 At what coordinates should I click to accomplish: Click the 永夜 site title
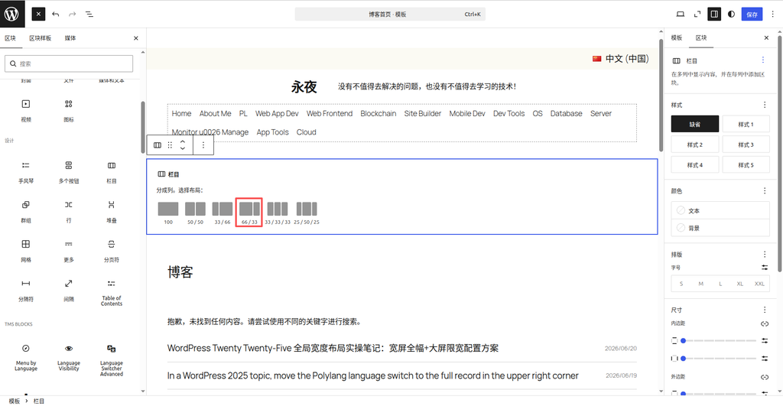click(x=304, y=87)
